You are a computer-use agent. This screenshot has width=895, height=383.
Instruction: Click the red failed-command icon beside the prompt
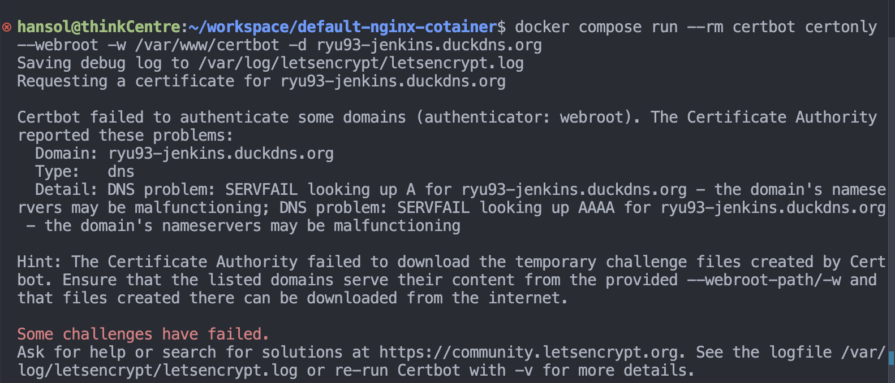7,27
